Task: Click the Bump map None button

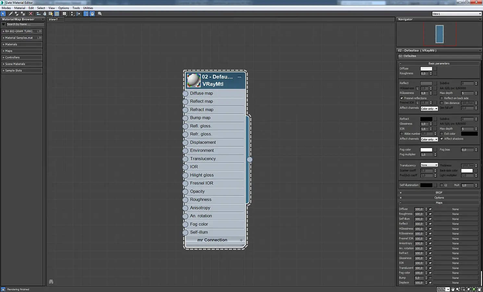Action: pos(455,278)
